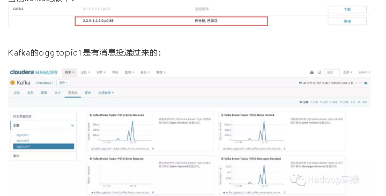This screenshot has height=196, width=386.
Task: Select the 6 小时 time range
Action: click(x=333, y=102)
